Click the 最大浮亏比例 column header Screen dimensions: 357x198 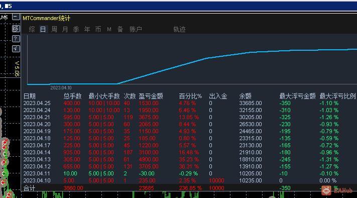pyautogui.click(x=337, y=96)
